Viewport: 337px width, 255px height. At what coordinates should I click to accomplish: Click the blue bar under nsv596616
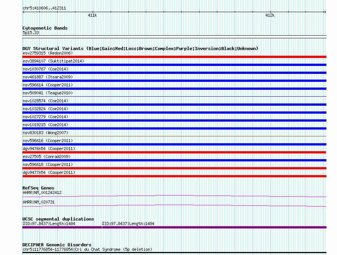(x=174, y=144)
